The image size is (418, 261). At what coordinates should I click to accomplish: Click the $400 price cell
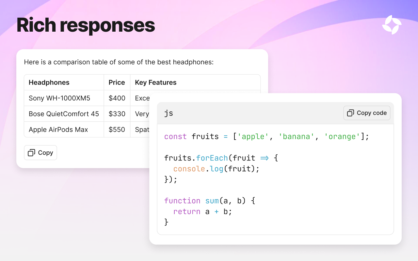pos(117,98)
